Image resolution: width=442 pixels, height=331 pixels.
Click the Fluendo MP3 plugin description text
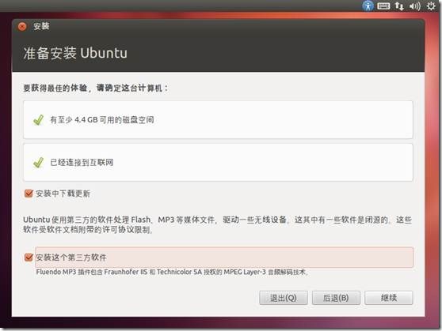pyautogui.click(x=172, y=272)
